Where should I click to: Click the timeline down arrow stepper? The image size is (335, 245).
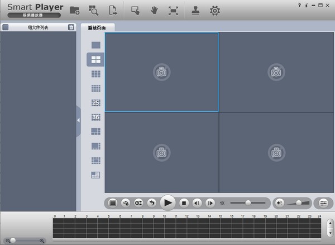(331, 233)
